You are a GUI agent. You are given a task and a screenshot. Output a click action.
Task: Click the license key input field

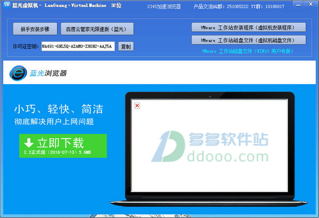click(78, 46)
